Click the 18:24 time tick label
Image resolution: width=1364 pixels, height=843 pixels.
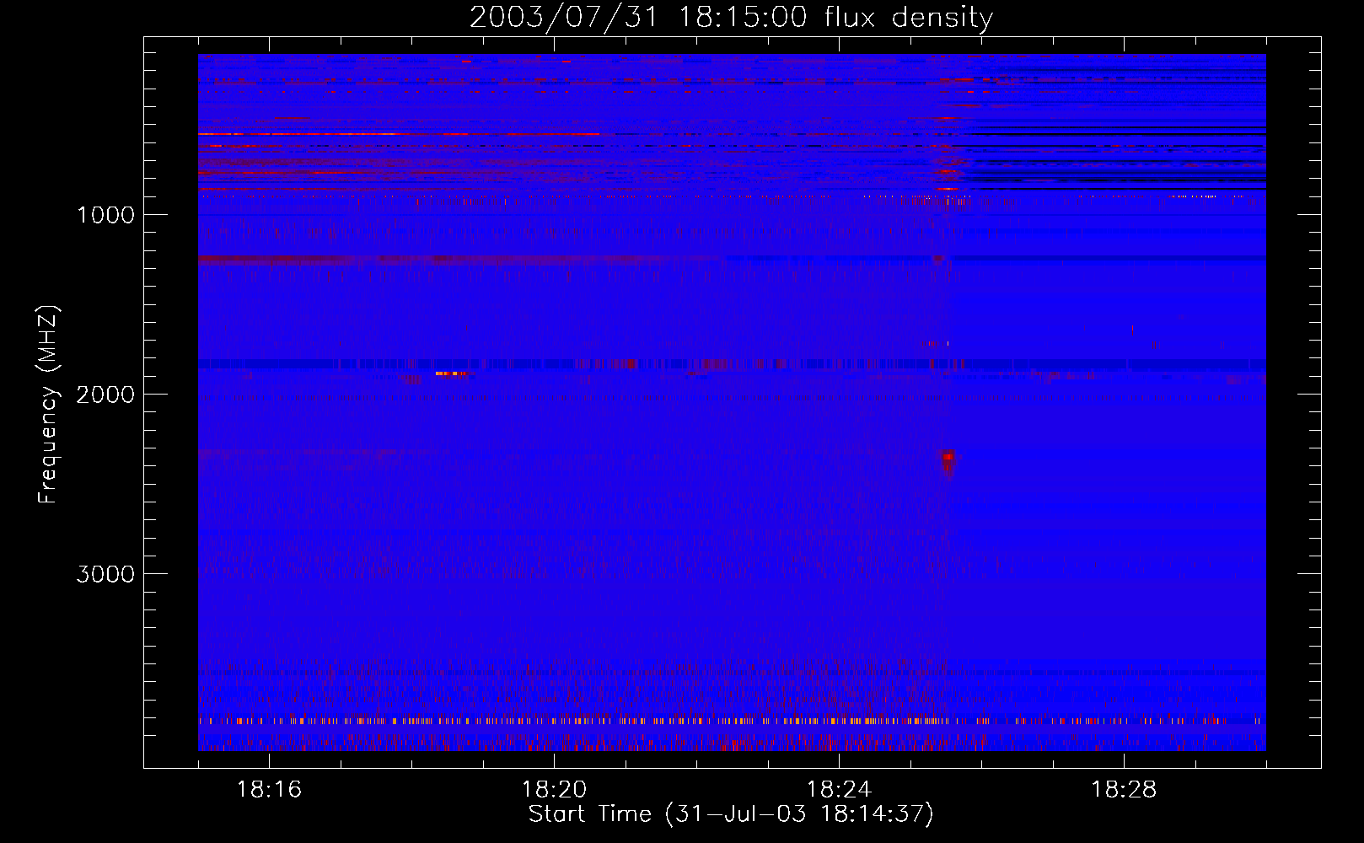(x=839, y=790)
